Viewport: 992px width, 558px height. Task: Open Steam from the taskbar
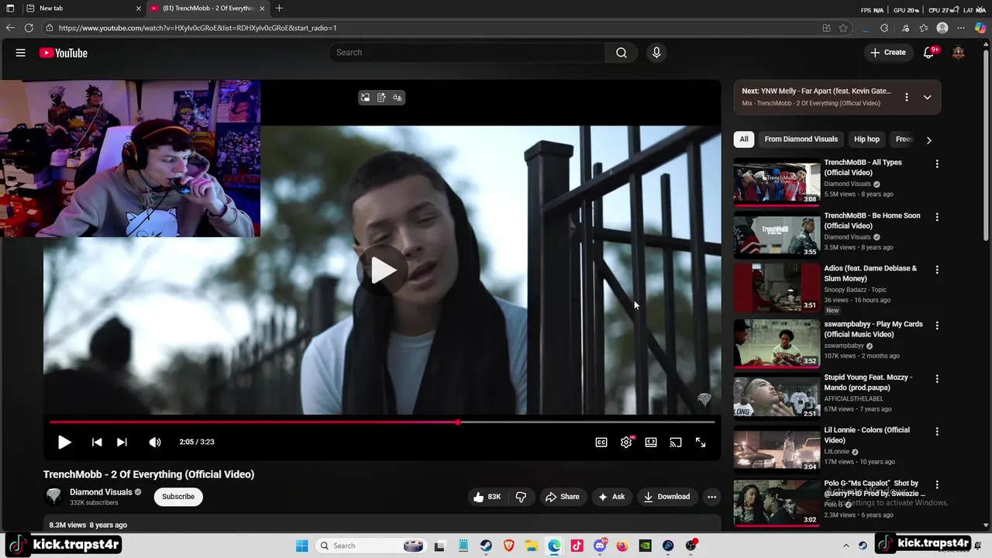click(x=486, y=546)
